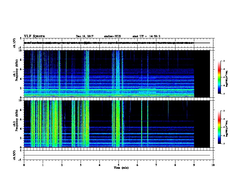
Task: Click the log(PSD) label beside ch.1 colorbar
Action: [227, 79]
